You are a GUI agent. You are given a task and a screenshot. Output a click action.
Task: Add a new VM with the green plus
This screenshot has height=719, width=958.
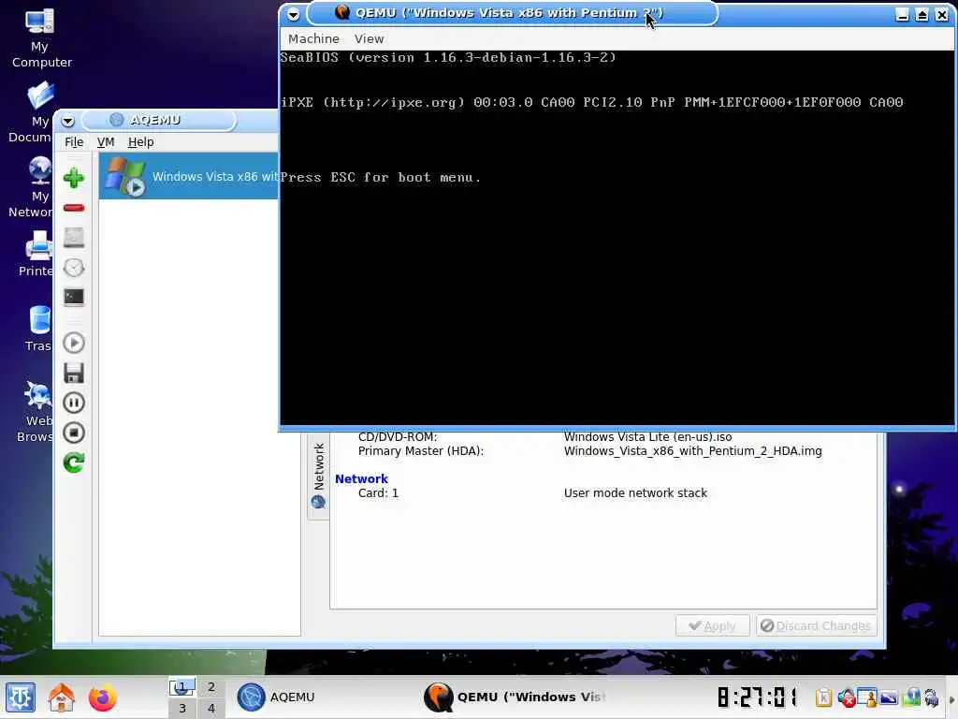(74, 178)
